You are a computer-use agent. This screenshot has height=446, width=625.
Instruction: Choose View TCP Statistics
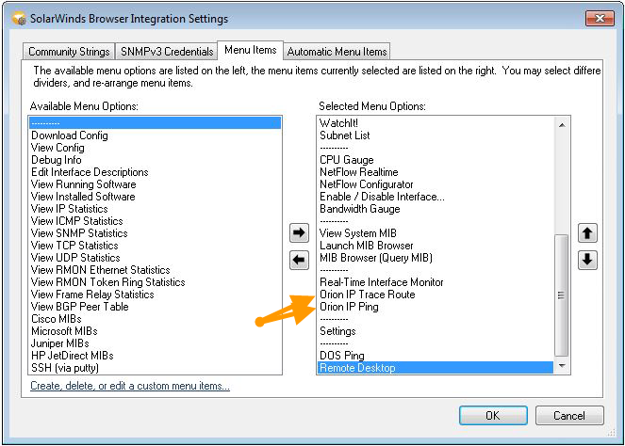pos(156,246)
